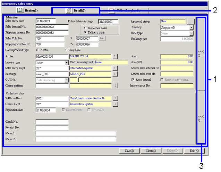221x172 pixels.
Task: Focus the Expiration date field
Action: click(x=46, y=110)
